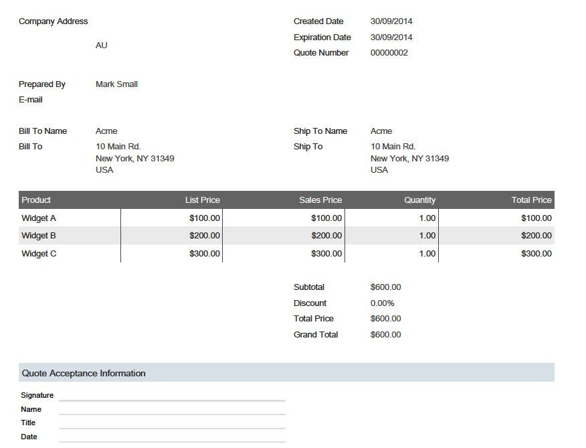
Task: Click the Subtotal amount $600.00
Action: point(386,287)
